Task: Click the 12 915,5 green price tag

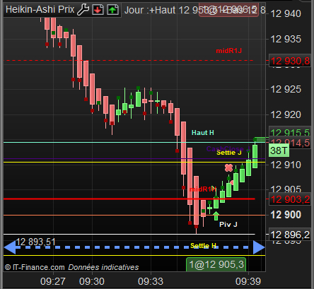Action: click(290, 132)
